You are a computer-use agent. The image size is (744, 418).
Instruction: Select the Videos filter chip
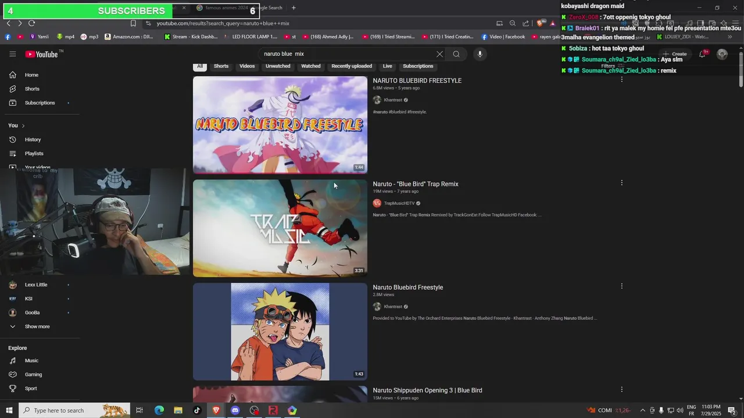tap(247, 66)
